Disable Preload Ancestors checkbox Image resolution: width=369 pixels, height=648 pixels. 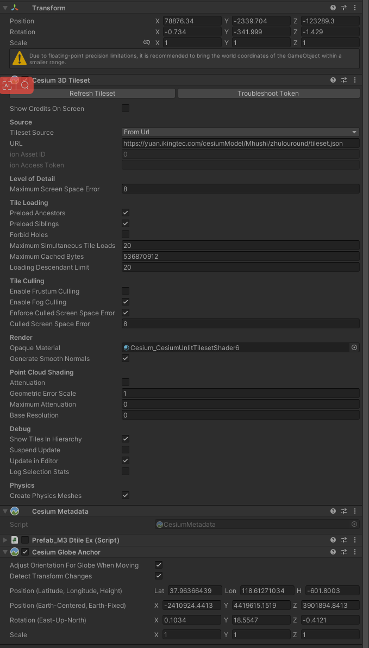[x=126, y=213]
